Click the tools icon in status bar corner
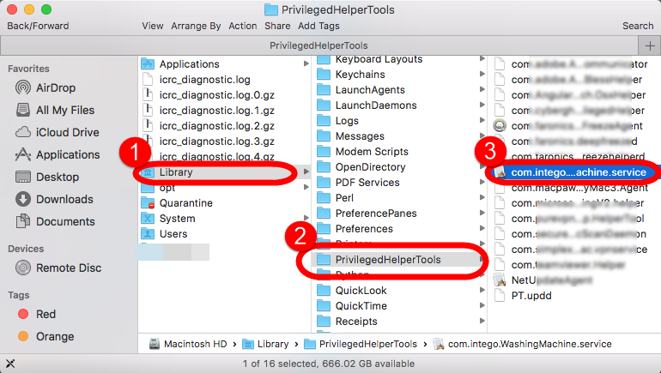 pos(10,364)
